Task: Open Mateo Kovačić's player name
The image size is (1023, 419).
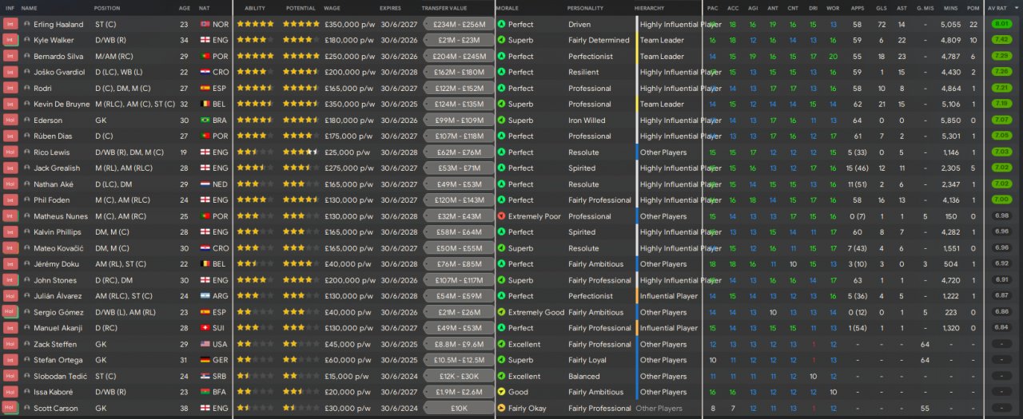Action: point(58,248)
